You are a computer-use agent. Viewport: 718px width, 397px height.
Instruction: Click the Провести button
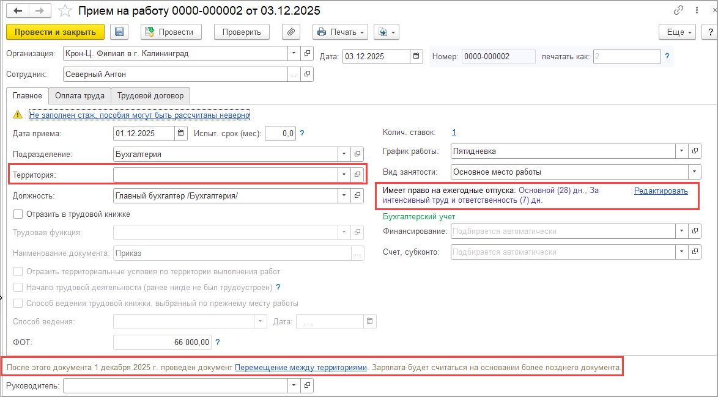tap(171, 32)
